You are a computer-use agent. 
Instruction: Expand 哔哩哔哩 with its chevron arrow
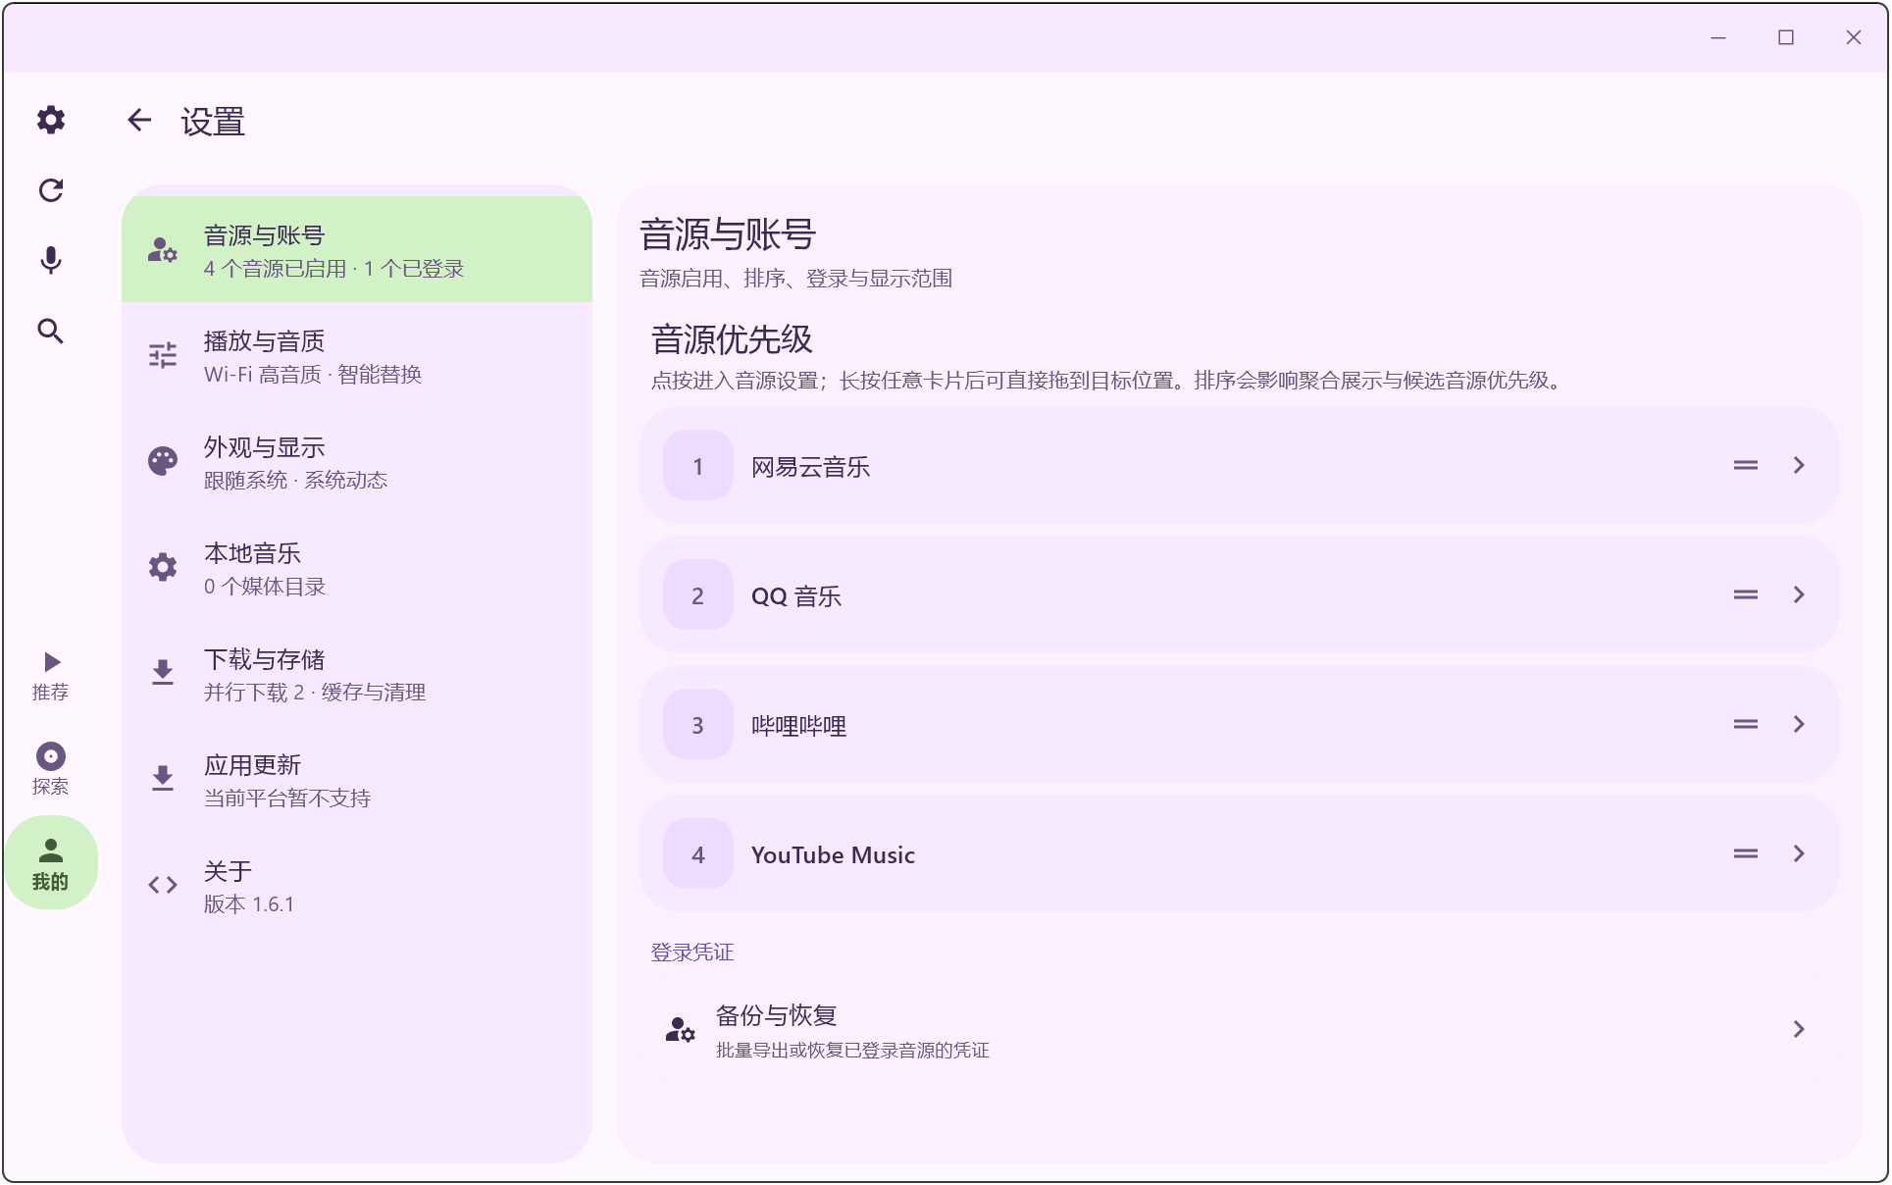1799,724
